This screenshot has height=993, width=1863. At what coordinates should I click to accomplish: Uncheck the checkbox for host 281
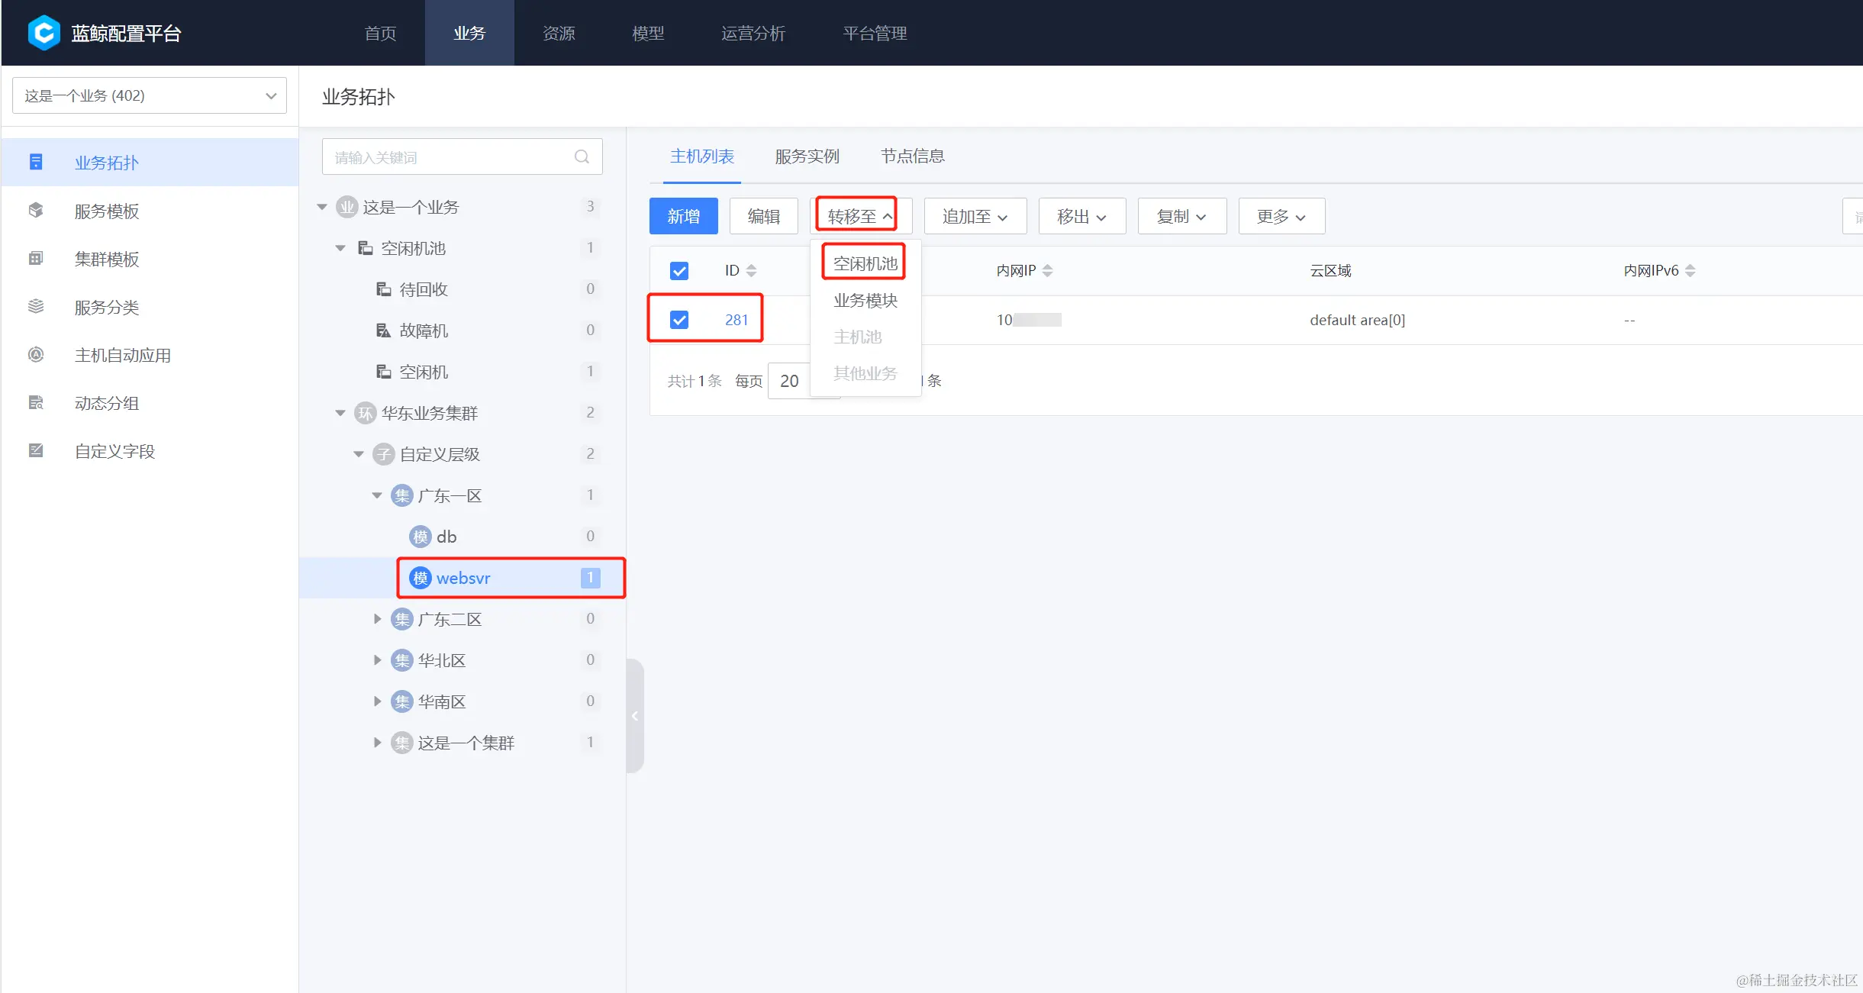679,319
